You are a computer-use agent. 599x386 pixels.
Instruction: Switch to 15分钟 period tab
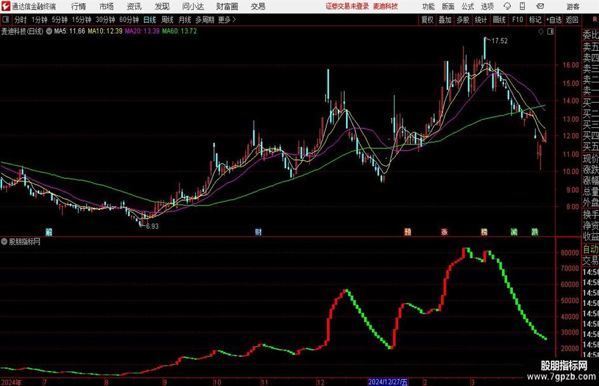click(x=82, y=20)
